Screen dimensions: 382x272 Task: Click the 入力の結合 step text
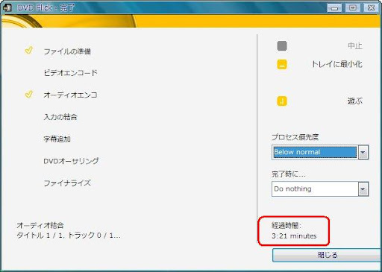point(60,117)
